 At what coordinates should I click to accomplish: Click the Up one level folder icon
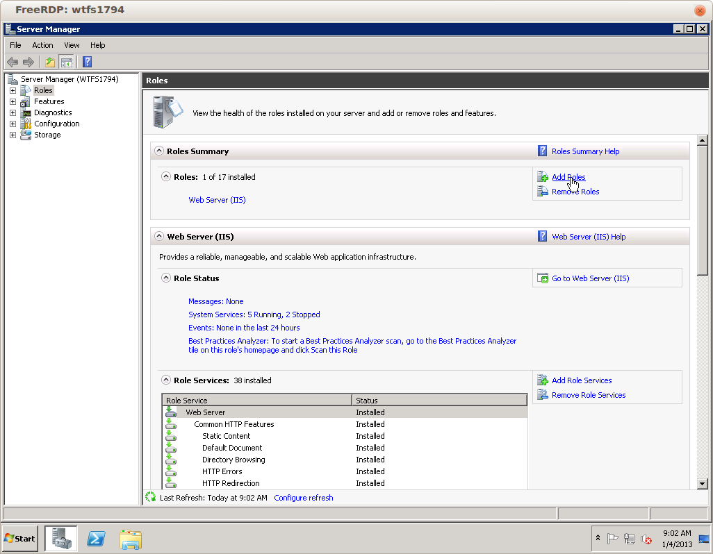tap(49, 62)
